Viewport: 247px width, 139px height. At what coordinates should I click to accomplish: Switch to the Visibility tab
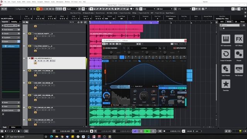(x=14, y=22)
